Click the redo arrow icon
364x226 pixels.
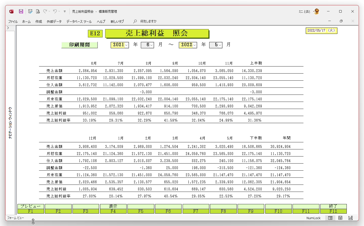[45, 11]
